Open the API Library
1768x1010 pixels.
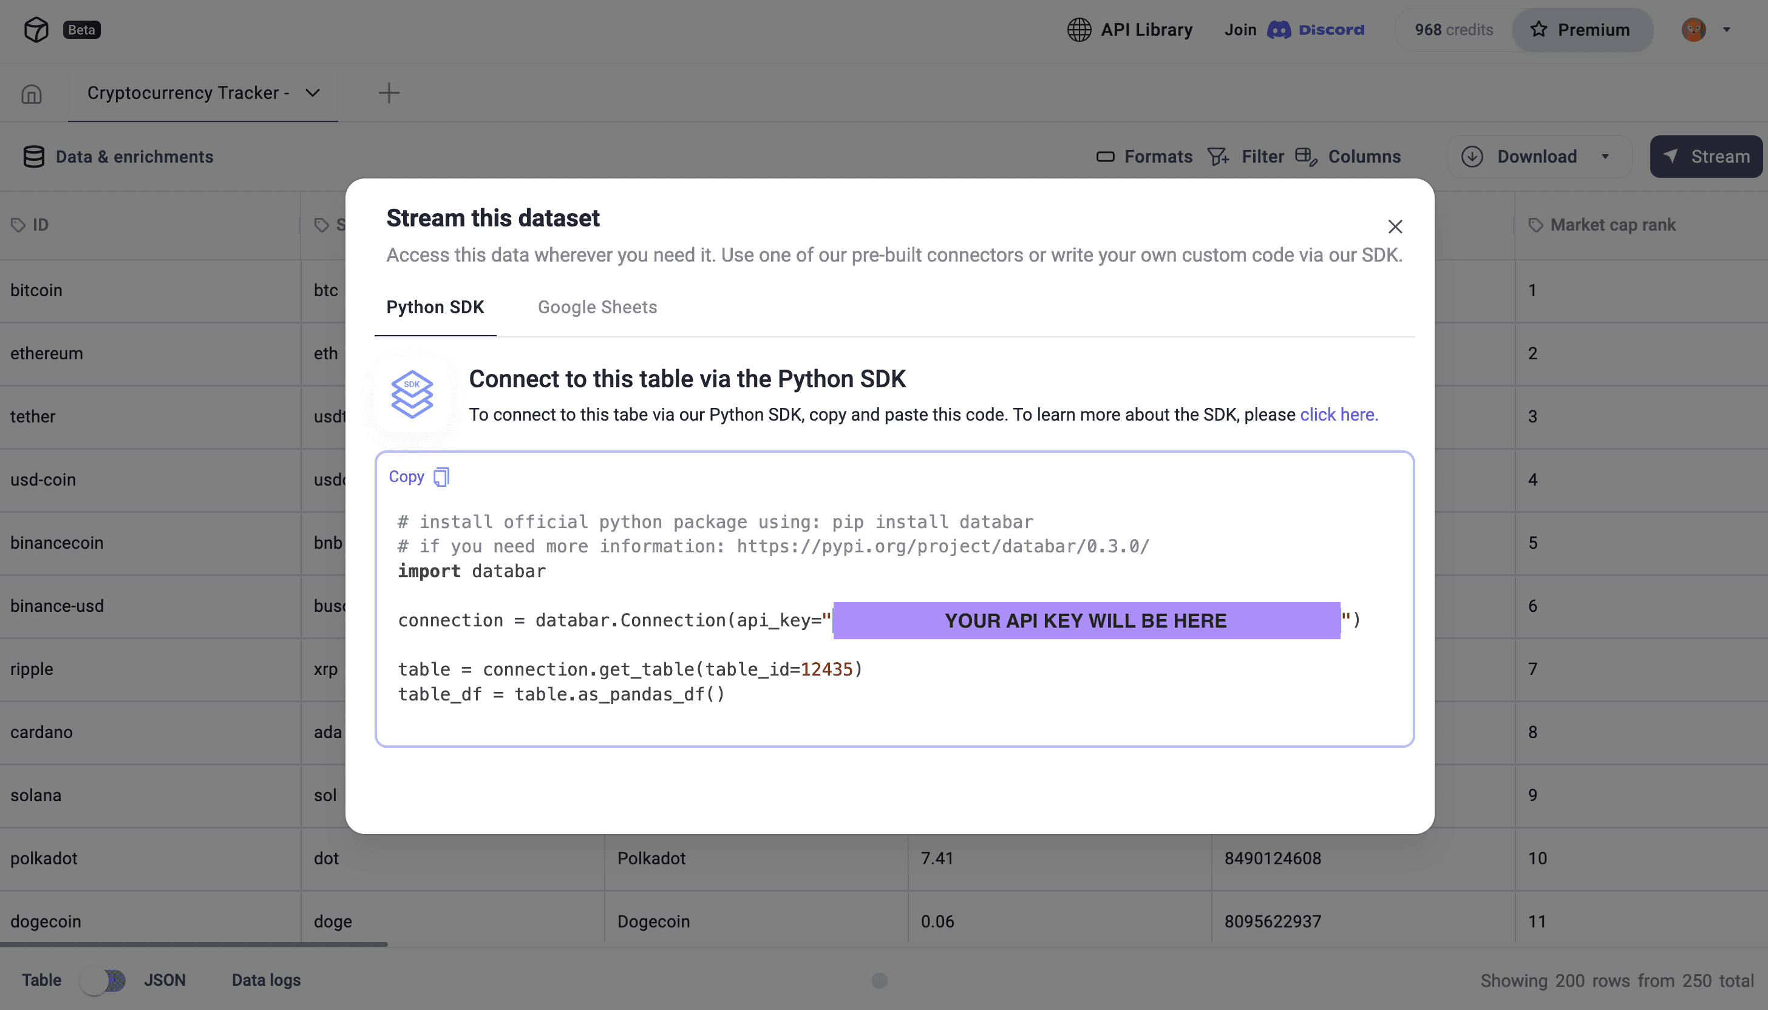[x=1130, y=30]
